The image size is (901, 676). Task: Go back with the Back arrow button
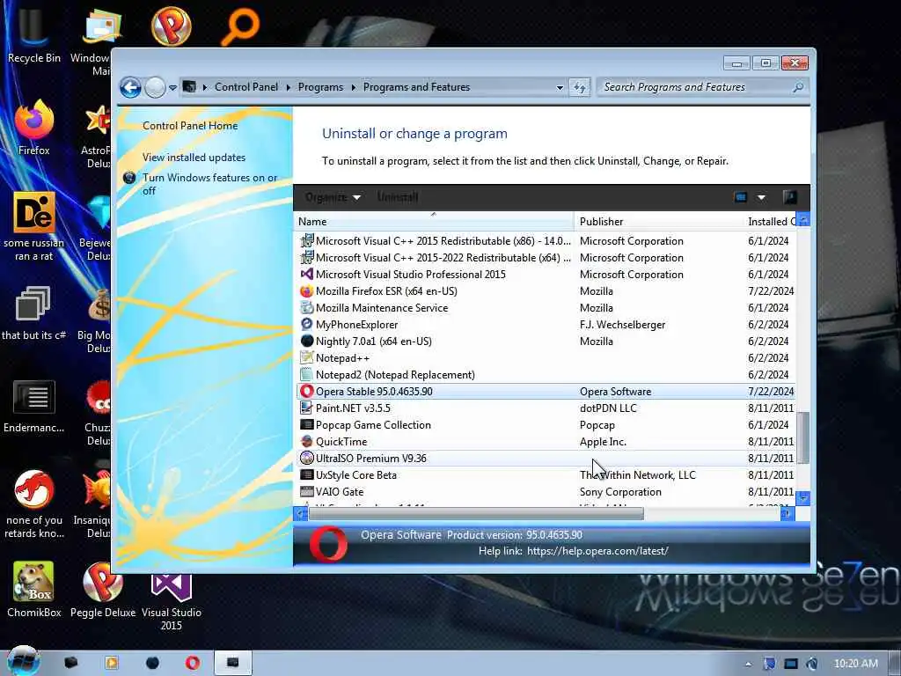click(130, 88)
